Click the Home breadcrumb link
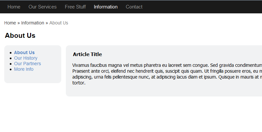Screen dimensions: 262x132 click(10, 23)
